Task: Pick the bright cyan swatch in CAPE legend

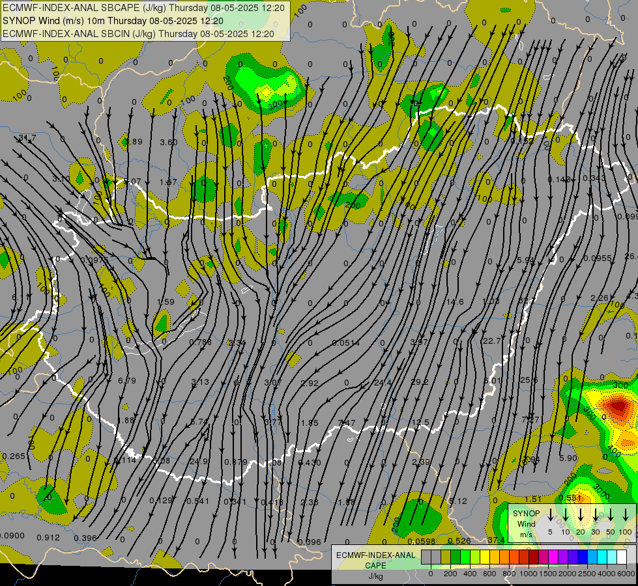Action: [602, 557]
